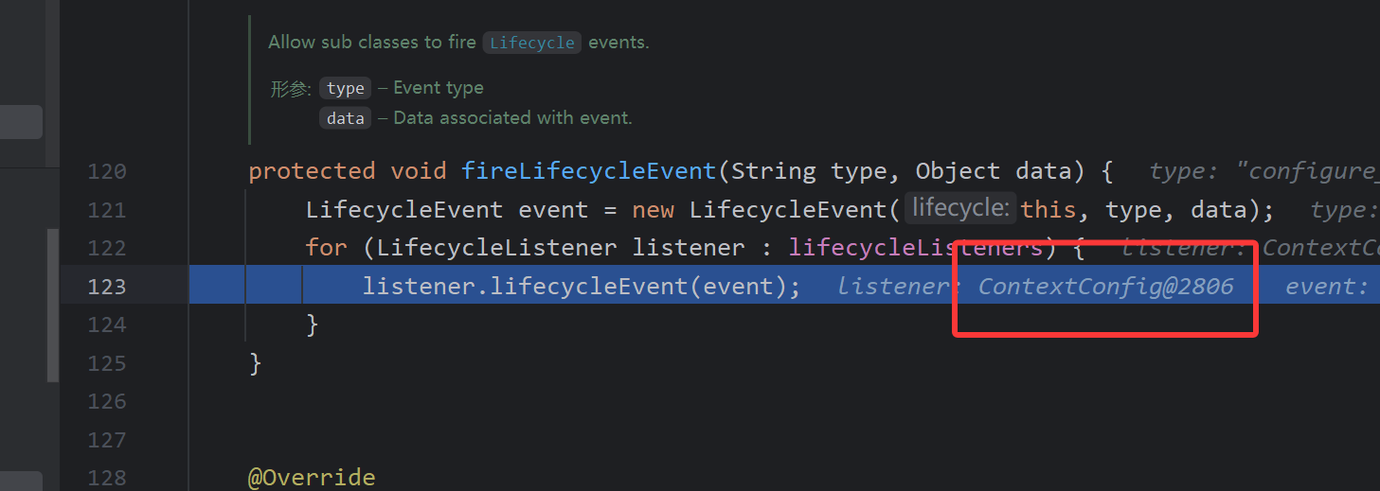Click the ContextConfig@2806 inline debug value
The width and height of the screenshot is (1380, 491).
point(1105,287)
